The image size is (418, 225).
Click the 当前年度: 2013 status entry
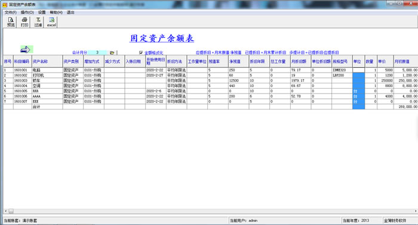[362, 220]
